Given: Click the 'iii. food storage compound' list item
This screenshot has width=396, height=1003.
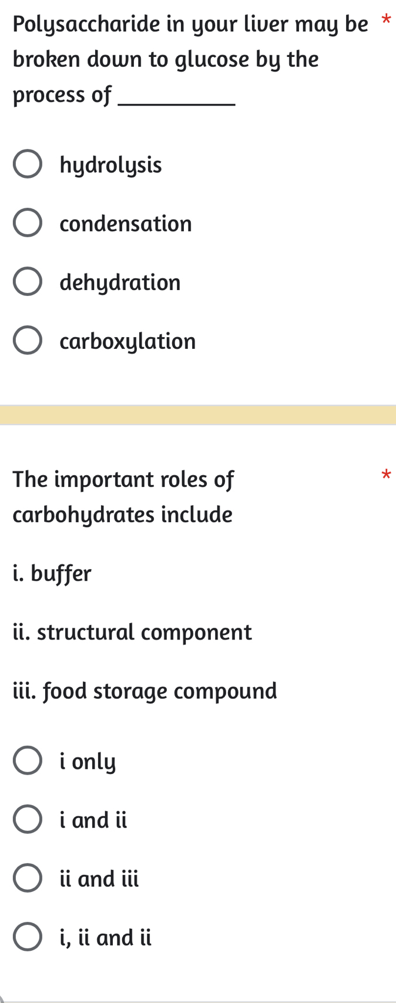Looking at the screenshot, I should (x=145, y=691).
